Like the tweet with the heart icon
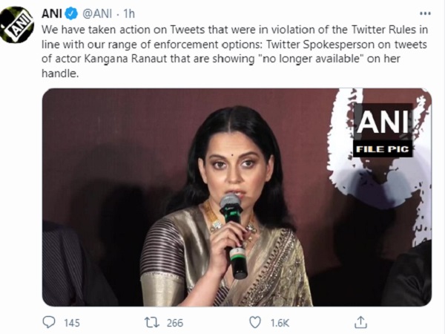The image size is (445, 334). coord(255,321)
